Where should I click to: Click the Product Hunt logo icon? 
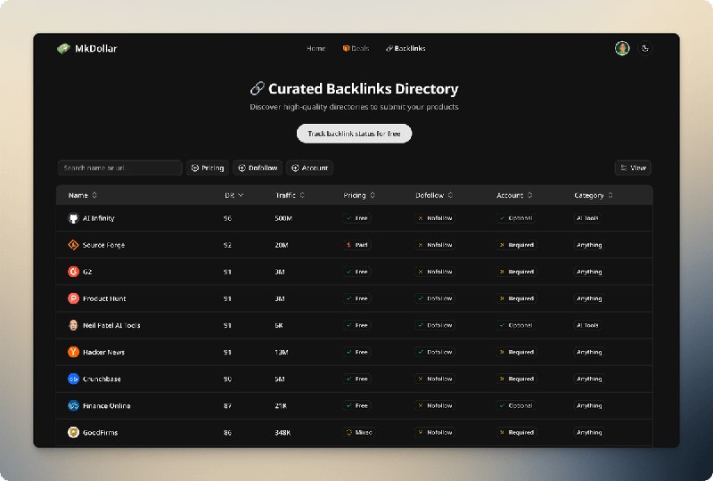pos(73,298)
